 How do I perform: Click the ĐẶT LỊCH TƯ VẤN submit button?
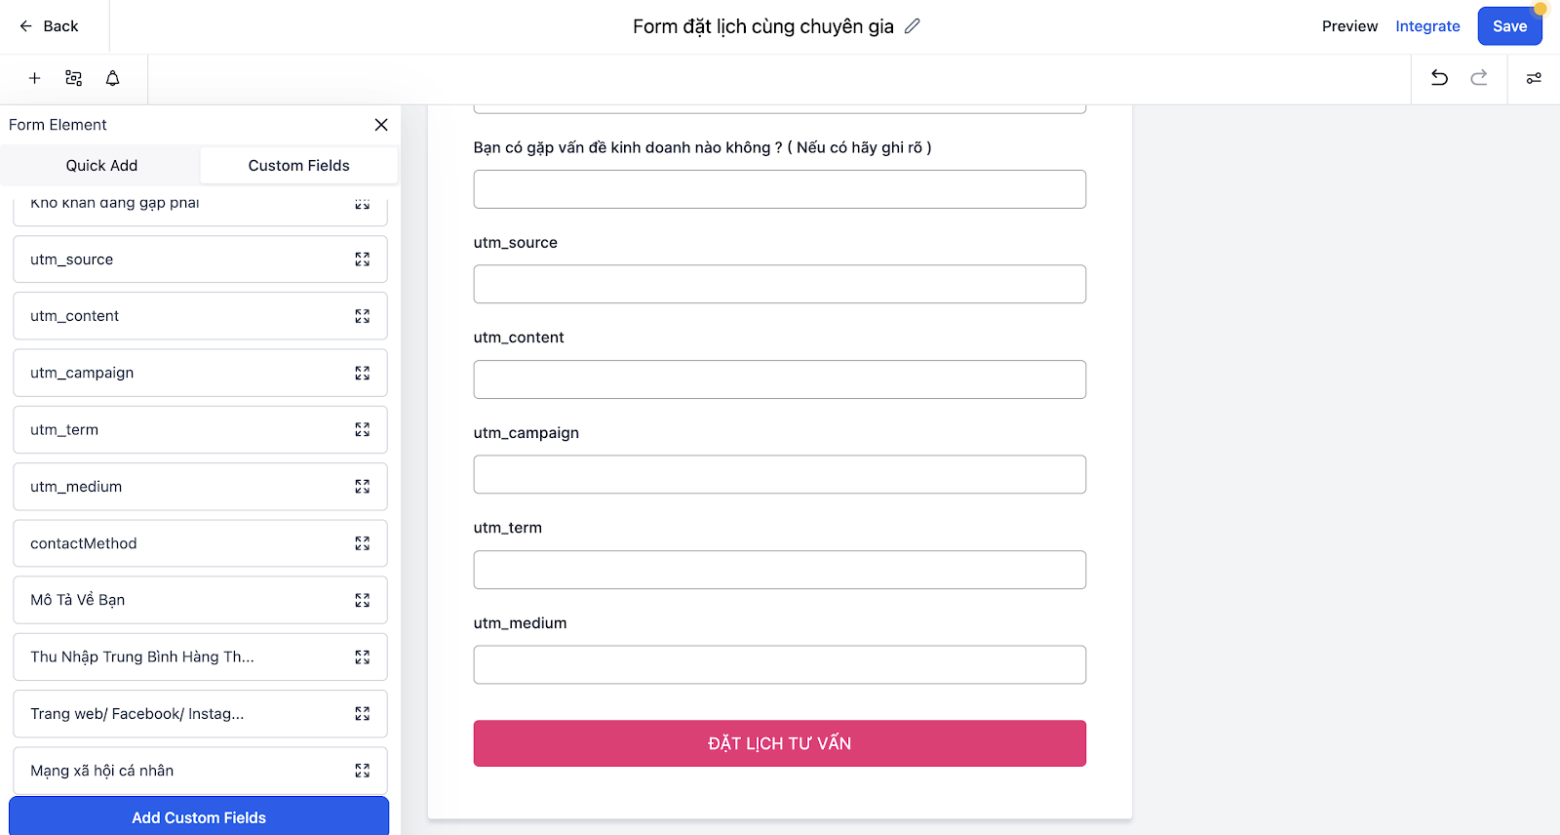780,743
